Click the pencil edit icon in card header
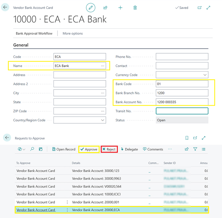The width and height of the screenshot is (222, 218). pyautogui.click(x=91, y=8)
